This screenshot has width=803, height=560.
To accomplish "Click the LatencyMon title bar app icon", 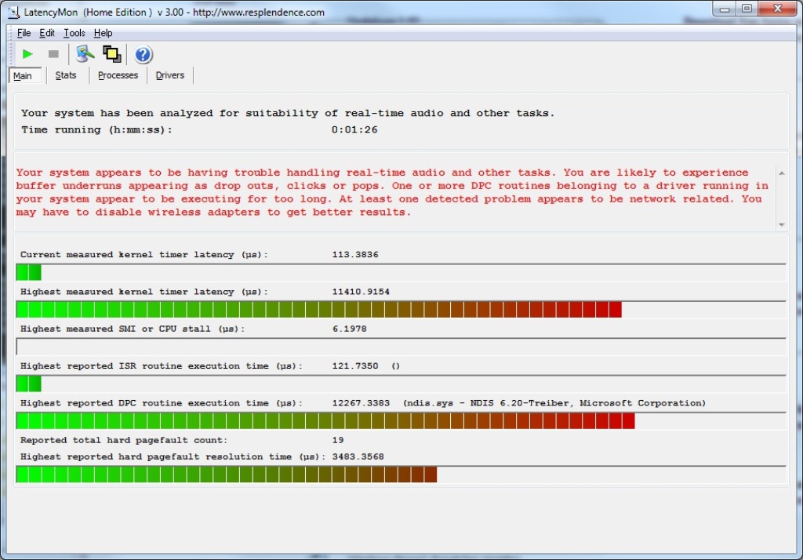I will coord(13,12).
